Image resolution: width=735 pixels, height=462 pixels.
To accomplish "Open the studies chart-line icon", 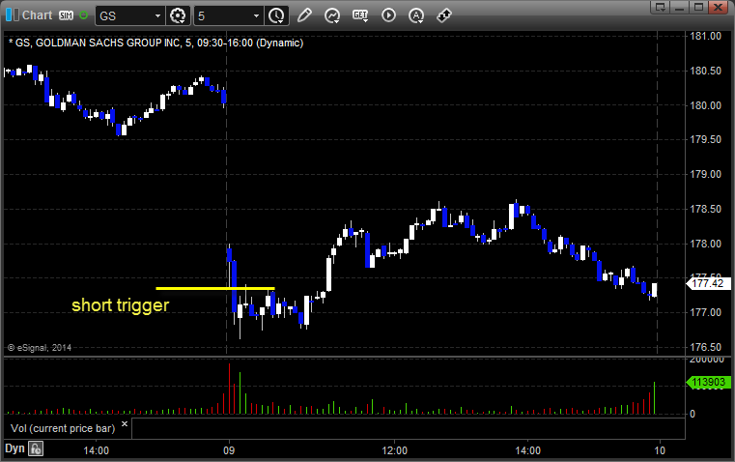I will click(332, 15).
